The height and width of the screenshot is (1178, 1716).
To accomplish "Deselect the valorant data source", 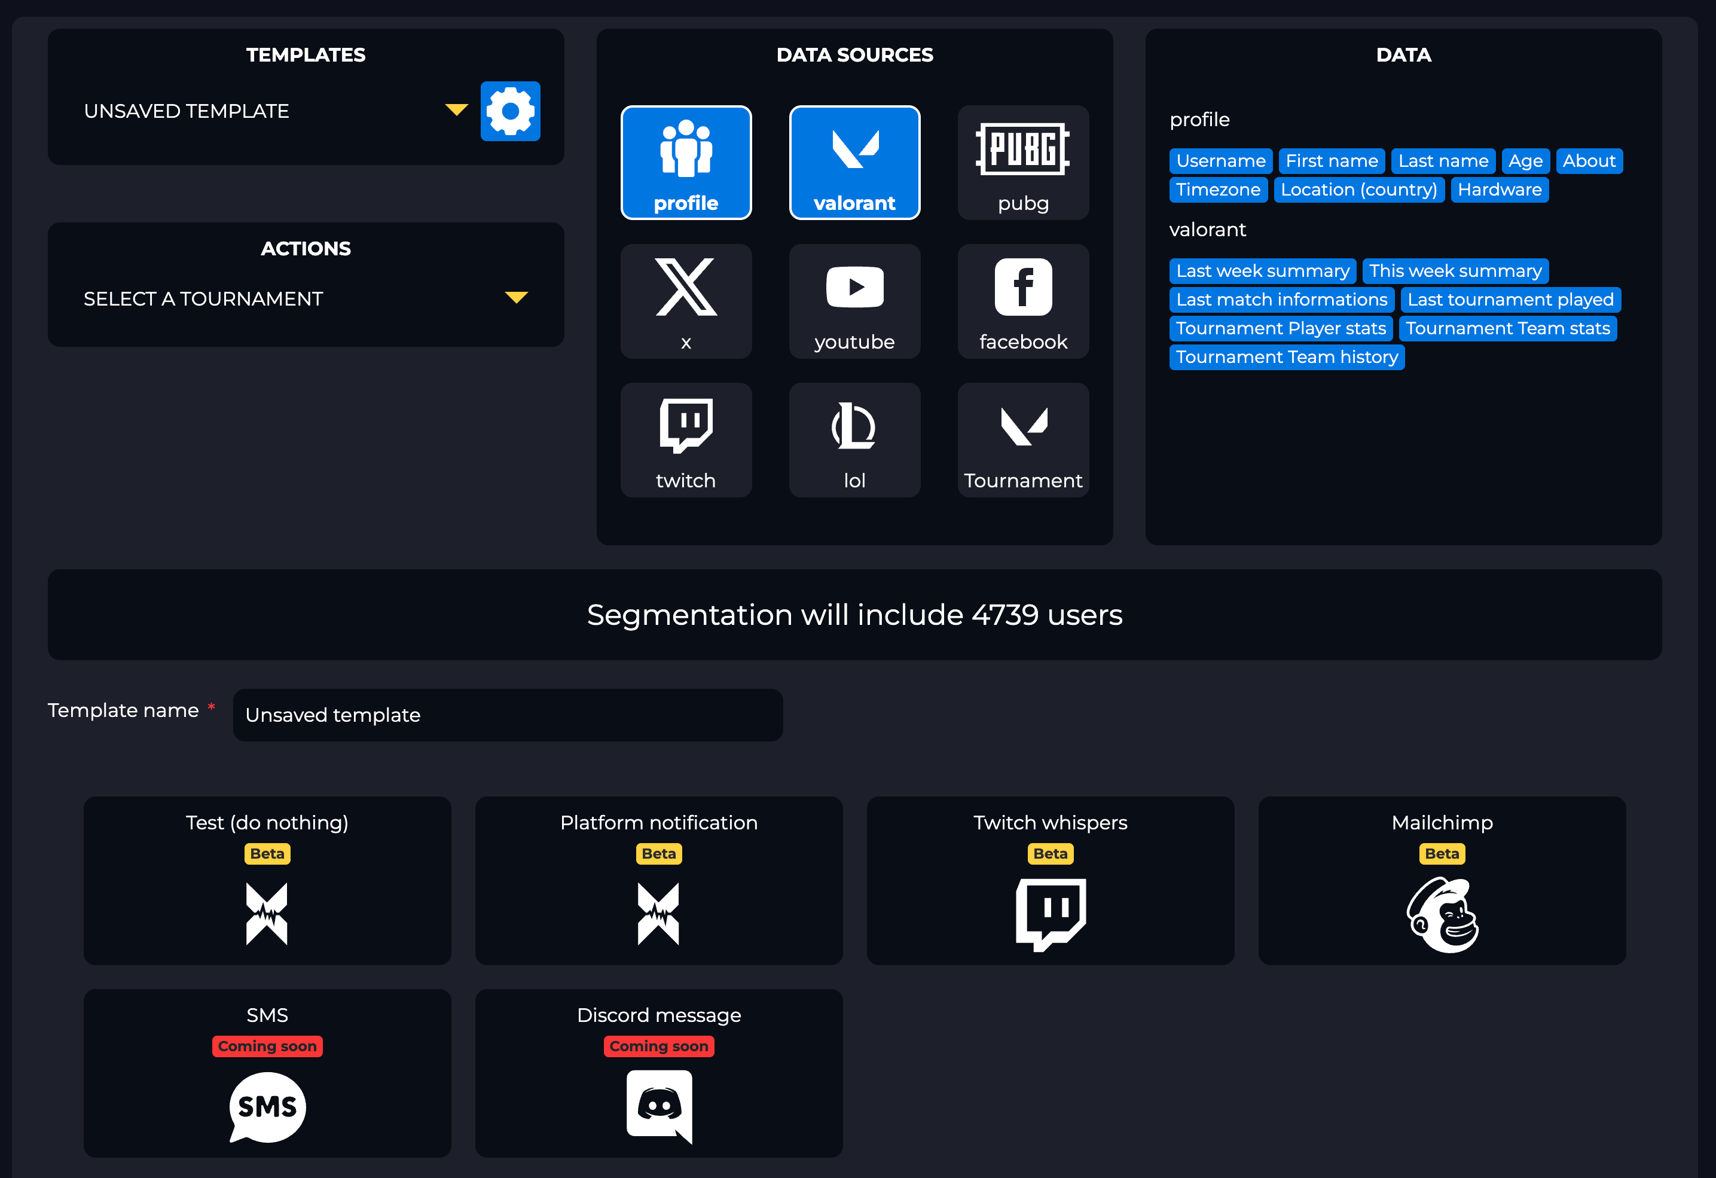I will 854,163.
